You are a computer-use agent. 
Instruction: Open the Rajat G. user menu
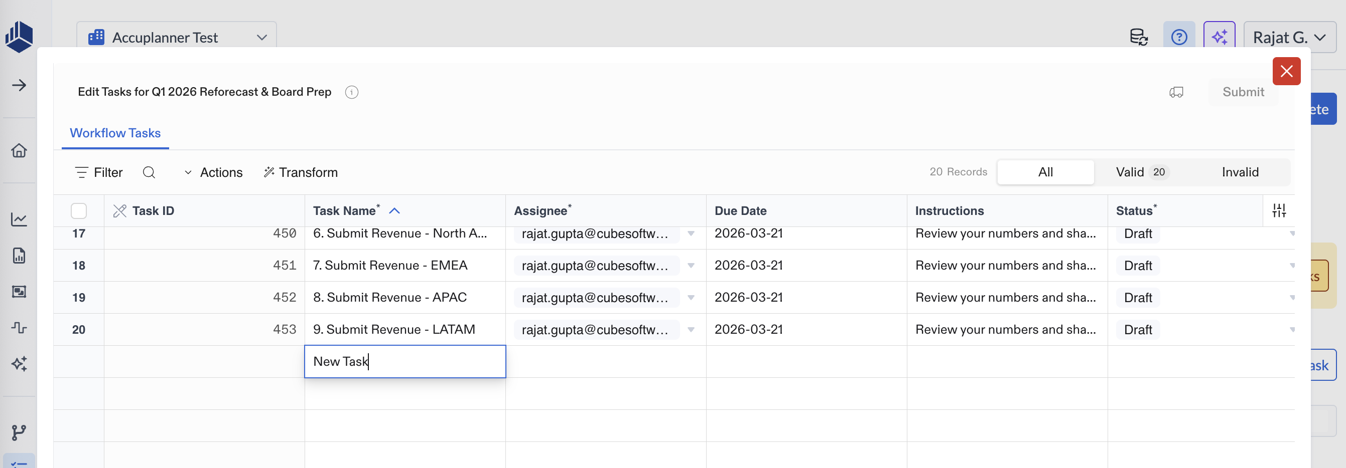point(1289,38)
